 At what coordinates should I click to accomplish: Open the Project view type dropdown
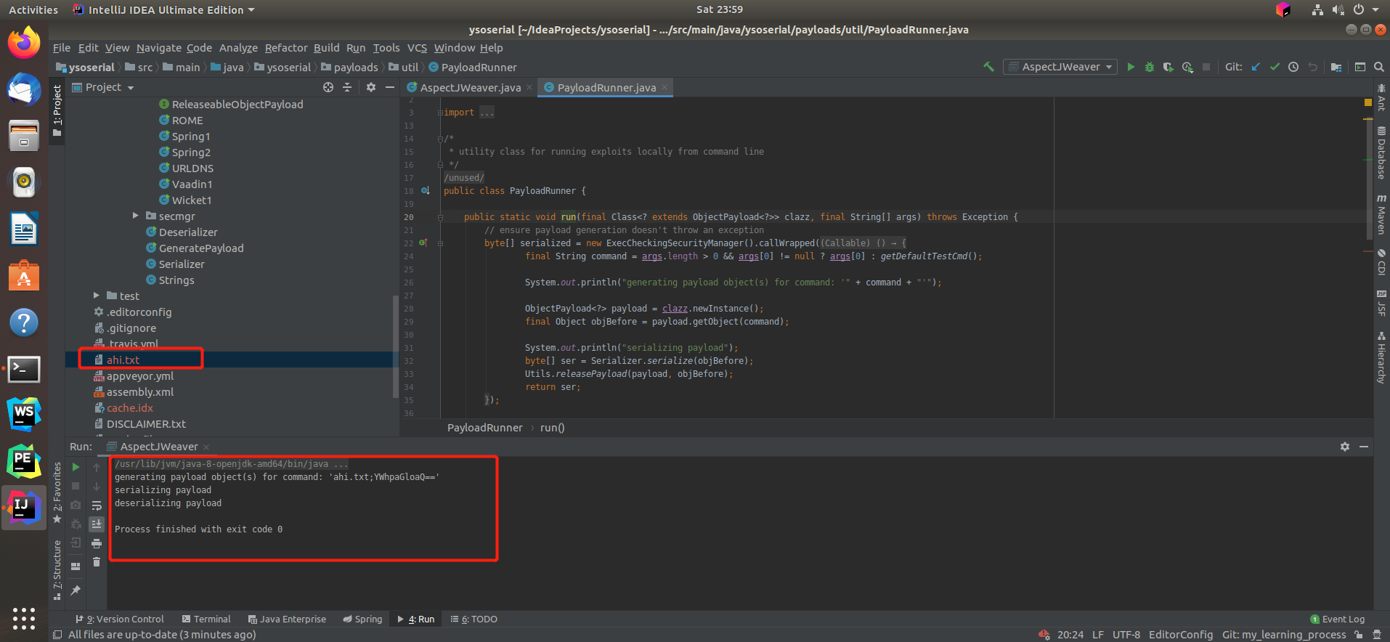(131, 88)
